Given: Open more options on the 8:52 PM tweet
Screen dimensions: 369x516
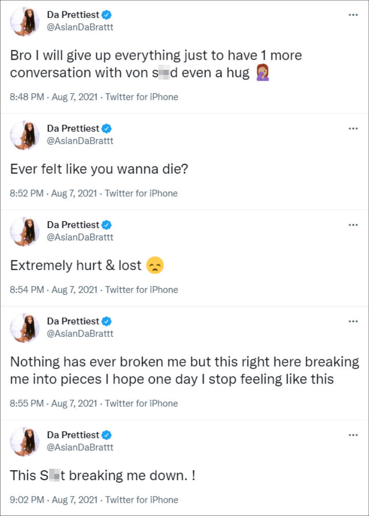Looking at the screenshot, I should pyautogui.click(x=353, y=128).
